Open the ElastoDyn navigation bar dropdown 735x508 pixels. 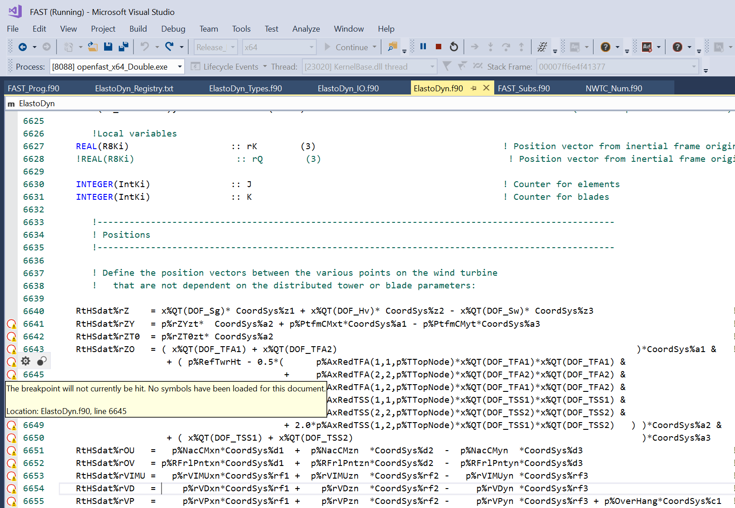pos(36,103)
